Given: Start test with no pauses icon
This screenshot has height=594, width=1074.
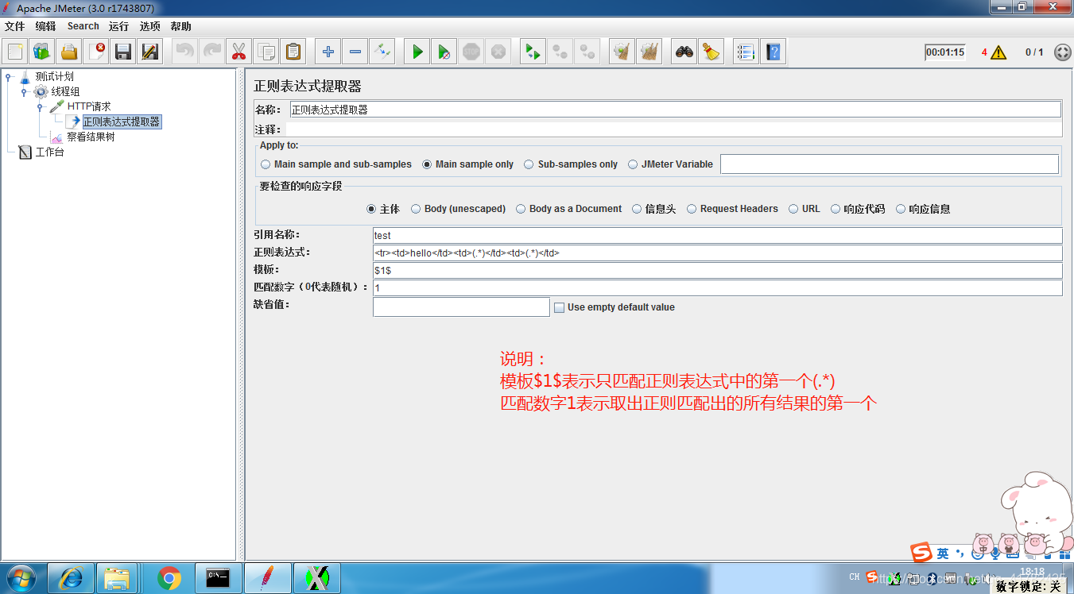Looking at the screenshot, I should pyautogui.click(x=444, y=52).
